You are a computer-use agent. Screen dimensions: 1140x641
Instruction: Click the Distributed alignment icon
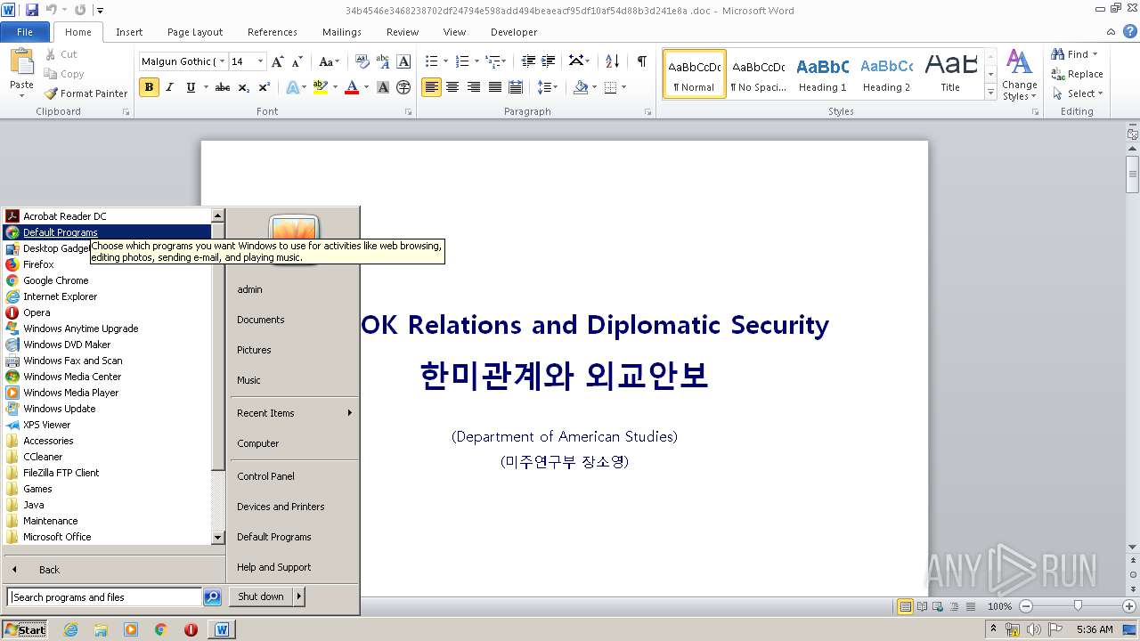515,87
